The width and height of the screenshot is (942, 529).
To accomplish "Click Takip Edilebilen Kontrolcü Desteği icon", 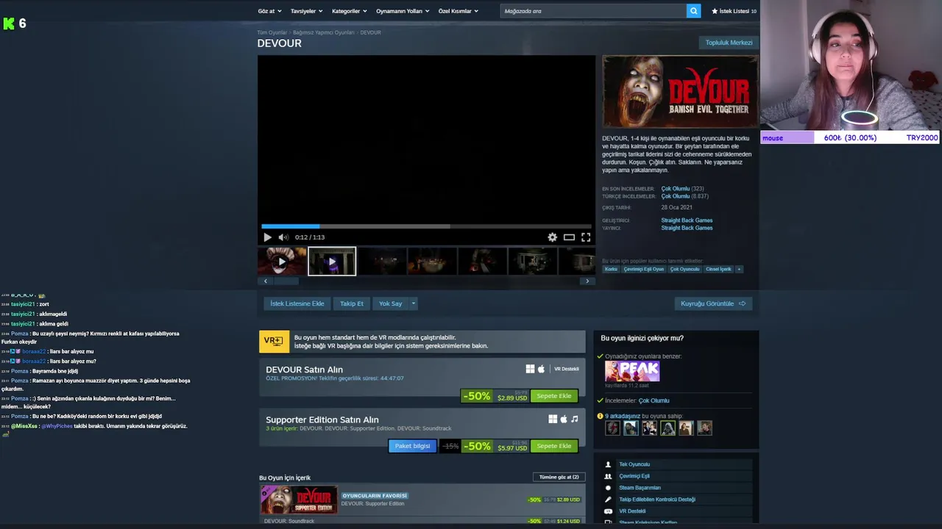I will (608, 500).
